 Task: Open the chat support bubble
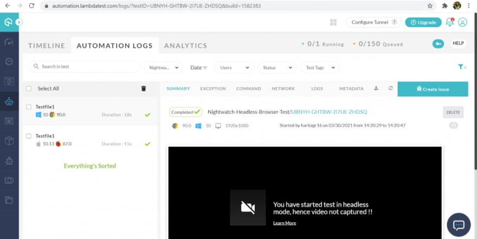point(459,225)
